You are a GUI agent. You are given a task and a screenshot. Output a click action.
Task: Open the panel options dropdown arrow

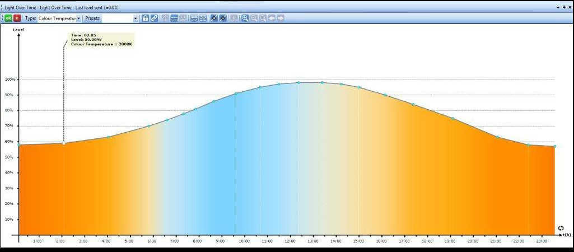click(x=557, y=7)
